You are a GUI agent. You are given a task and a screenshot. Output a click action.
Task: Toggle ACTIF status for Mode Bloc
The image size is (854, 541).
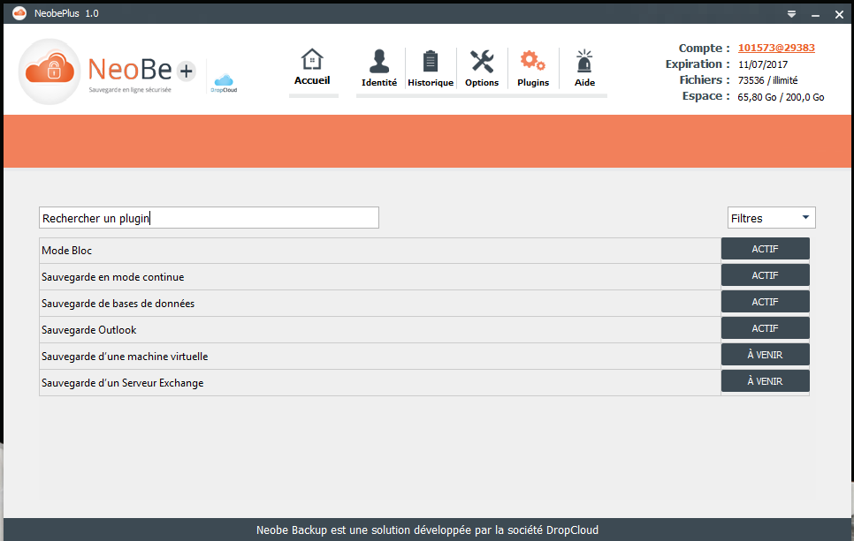coord(765,250)
